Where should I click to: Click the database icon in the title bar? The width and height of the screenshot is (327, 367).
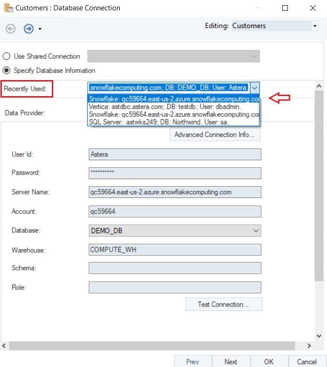[8, 8]
